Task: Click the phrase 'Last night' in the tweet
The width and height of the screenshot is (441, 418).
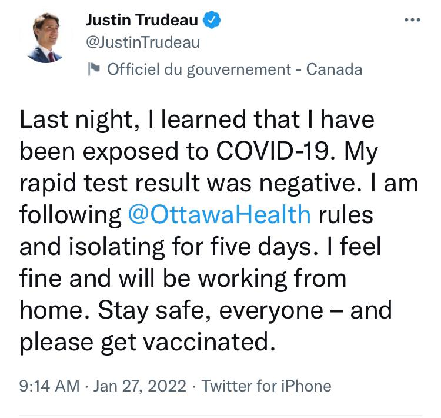Action: (x=74, y=120)
